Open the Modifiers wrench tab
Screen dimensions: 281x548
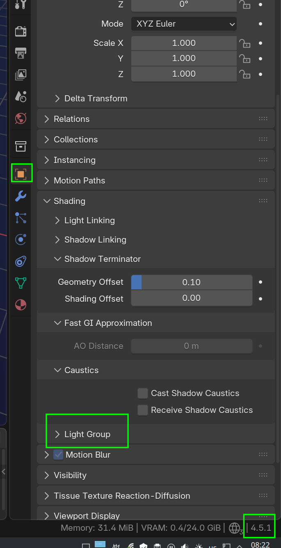click(x=21, y=196)
